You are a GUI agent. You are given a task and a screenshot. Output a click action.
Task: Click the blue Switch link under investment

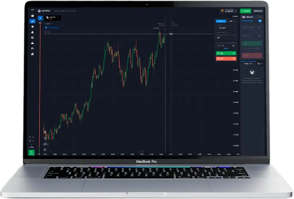[x=226, y=49]
